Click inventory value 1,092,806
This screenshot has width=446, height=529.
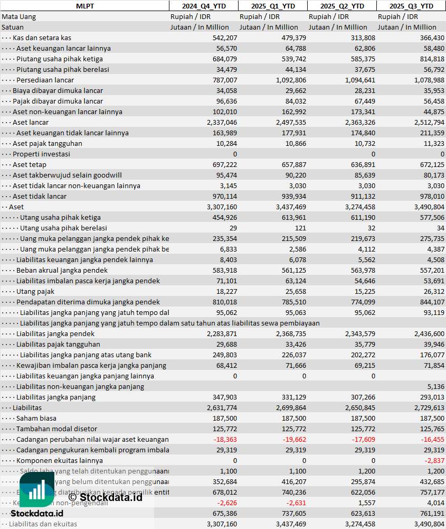click(291, 80)
